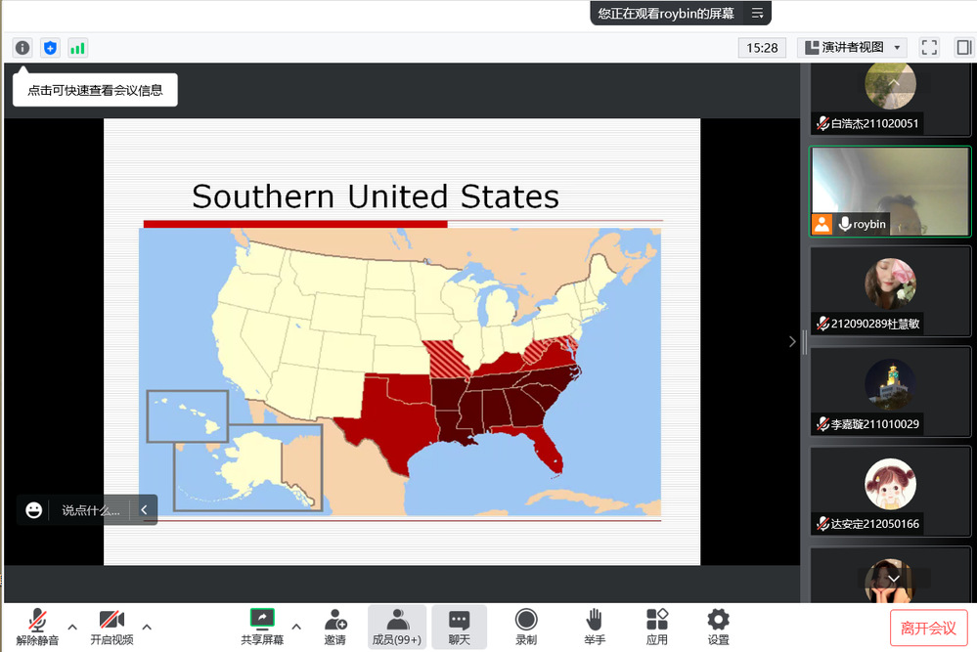Raise hand with 举手 icon
The width and height of the screenshot is (977, 652).
click(594, 627)
